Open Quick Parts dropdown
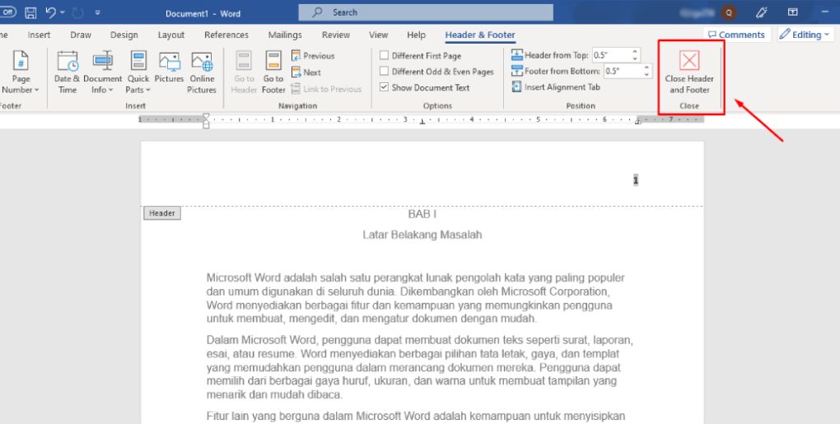 tap(138, 72)
